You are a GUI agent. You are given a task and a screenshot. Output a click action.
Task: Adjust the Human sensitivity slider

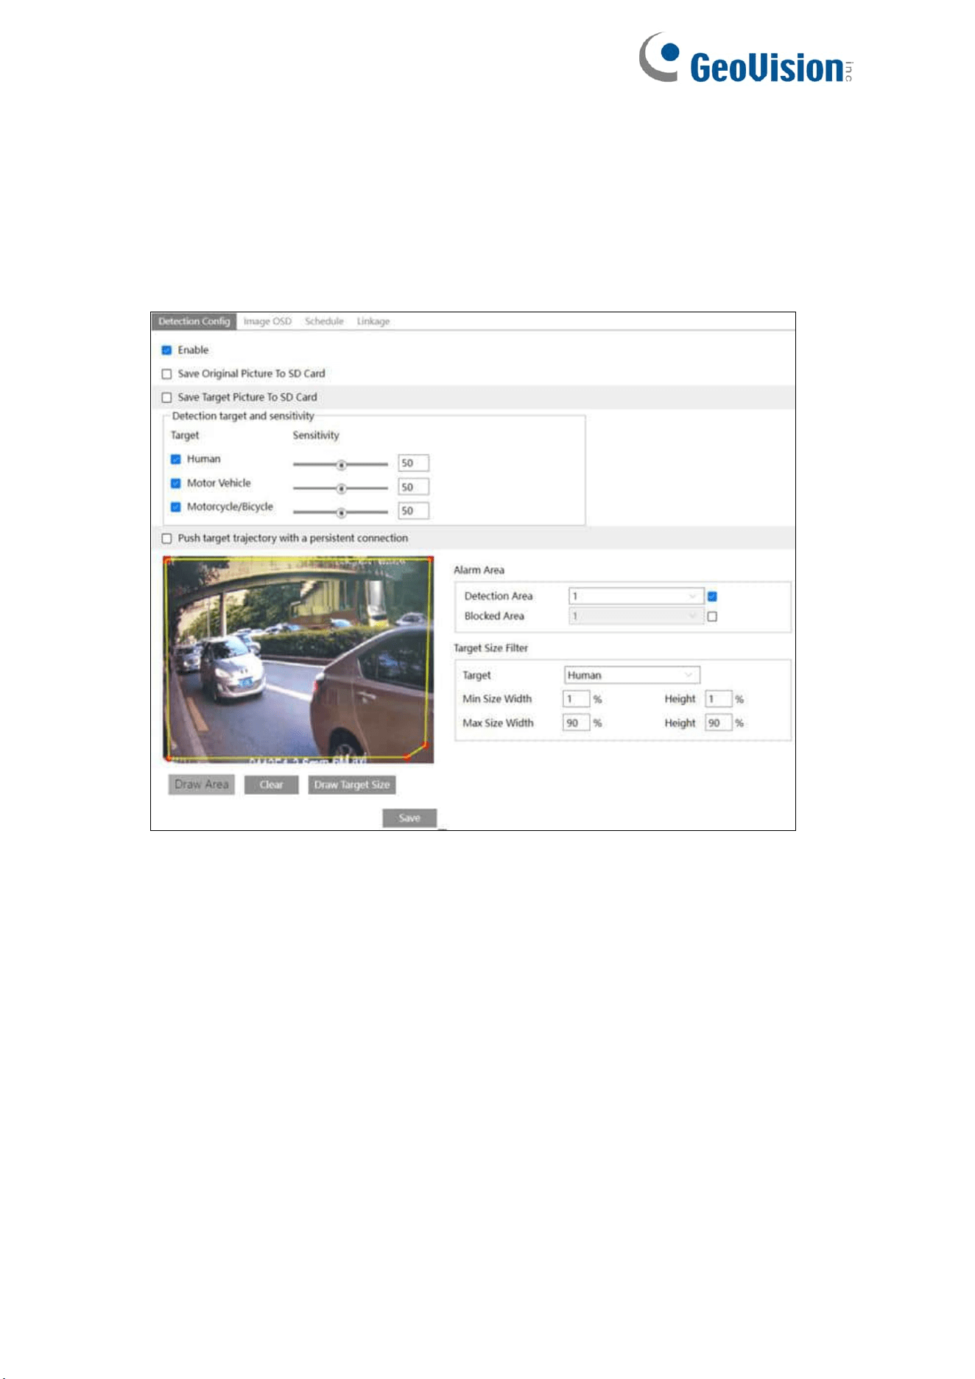pyautogui.click(x=340, y=464)
